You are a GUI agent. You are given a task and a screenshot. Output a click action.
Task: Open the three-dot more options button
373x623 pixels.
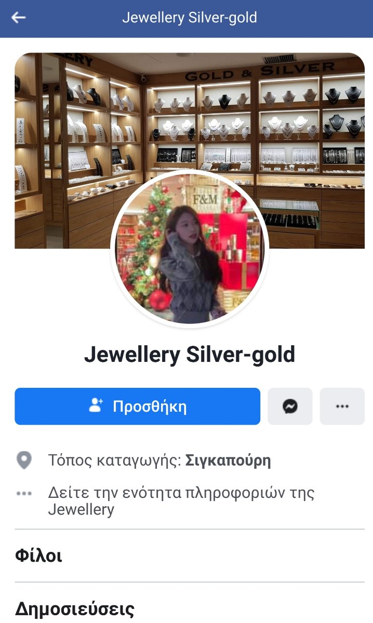(342, 407)
